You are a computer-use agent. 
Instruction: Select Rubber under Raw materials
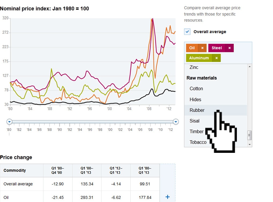click(197, 110)
